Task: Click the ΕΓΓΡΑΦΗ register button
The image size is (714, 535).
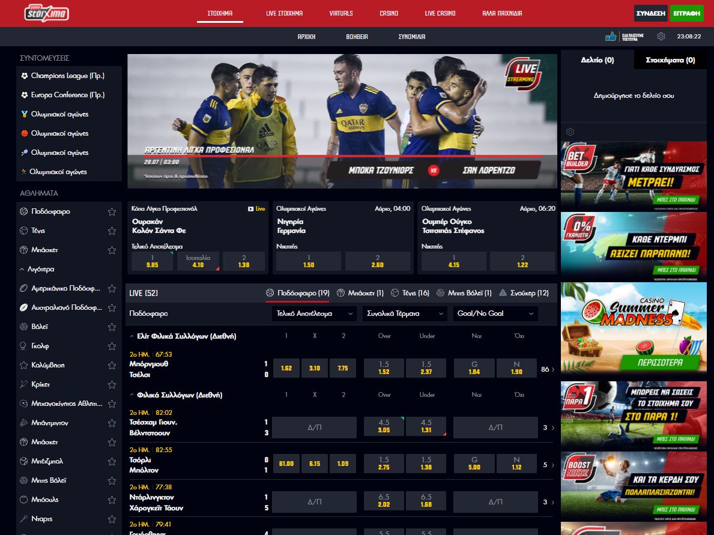Action: (686, 13)
